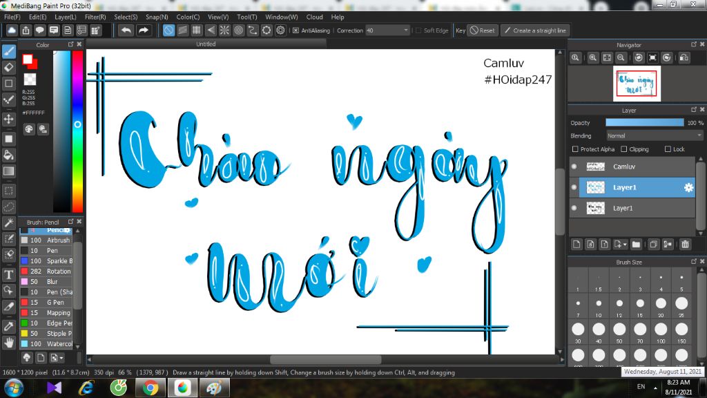This screenshot has height=398, width=707.
Task: Select the Edge Pen brush
Action: pyautogui.click(x=46, y=323)
